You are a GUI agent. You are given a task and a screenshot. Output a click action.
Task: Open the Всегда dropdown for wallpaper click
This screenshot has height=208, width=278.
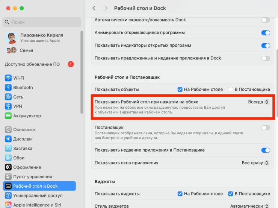(x=258, y=102)
